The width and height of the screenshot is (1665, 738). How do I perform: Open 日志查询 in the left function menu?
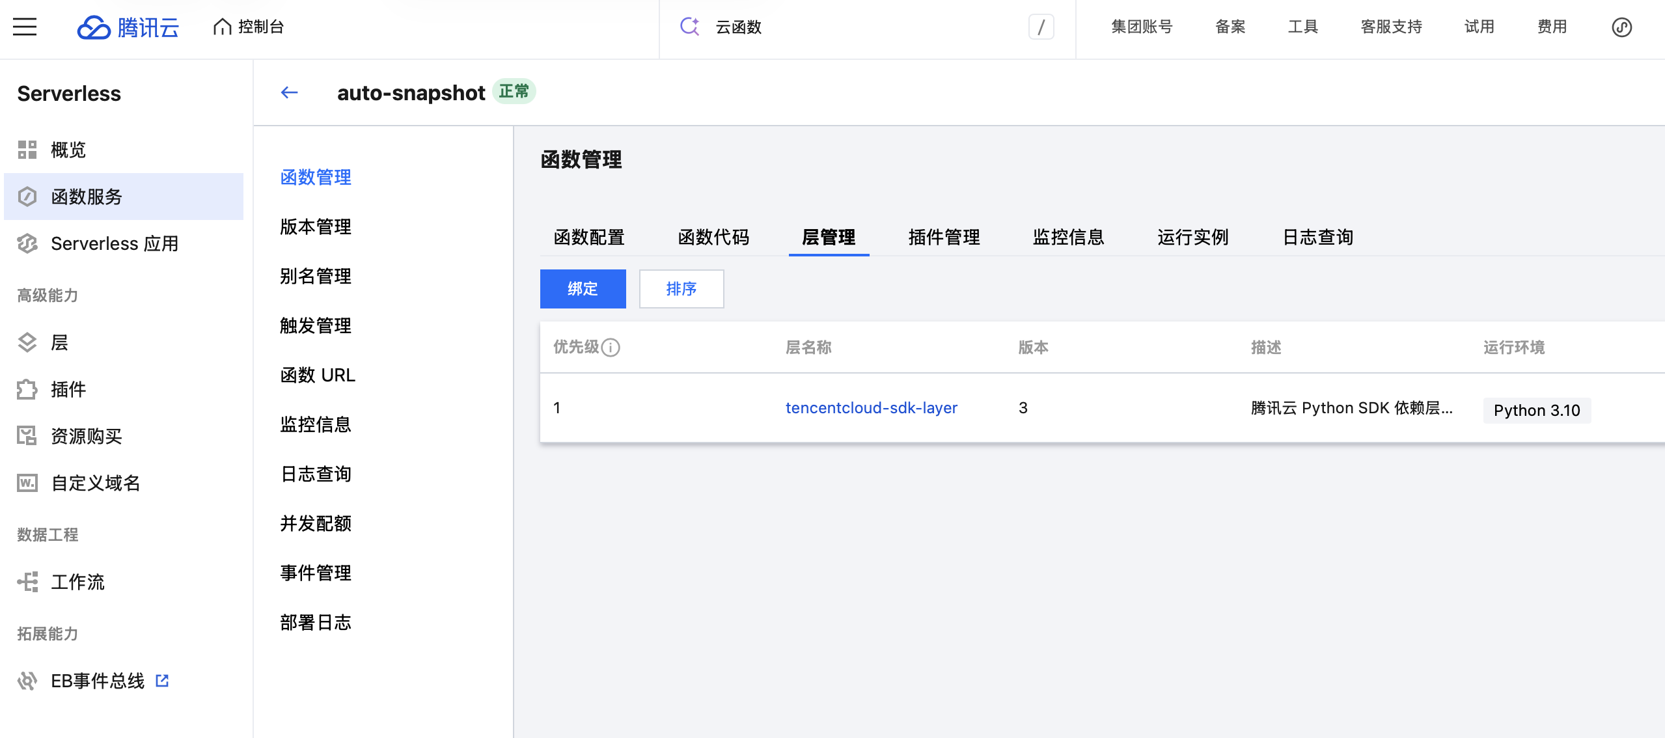(x=316, y=474)
